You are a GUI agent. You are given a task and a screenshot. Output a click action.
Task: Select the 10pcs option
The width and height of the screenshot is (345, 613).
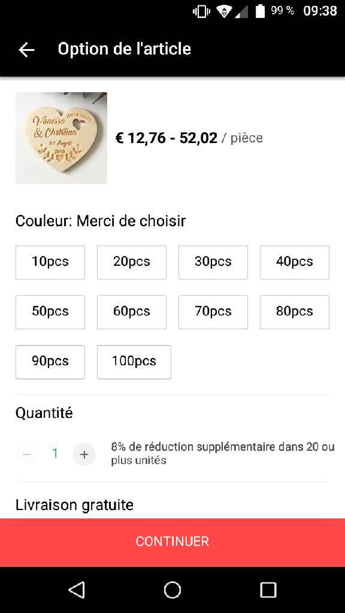[x=50, y=262]
